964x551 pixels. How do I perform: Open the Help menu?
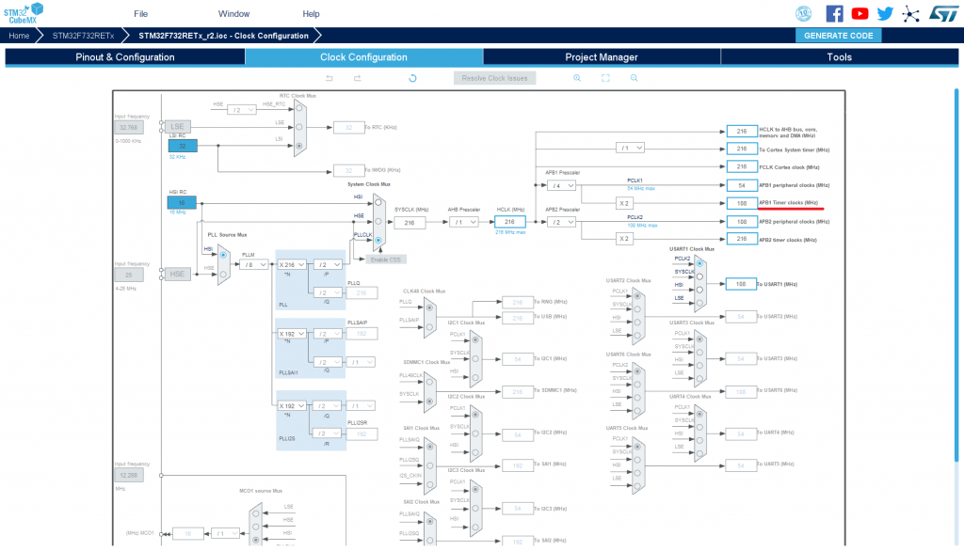click(x=311, y=13)
